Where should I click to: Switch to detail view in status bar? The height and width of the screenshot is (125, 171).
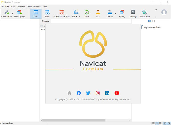pyautogui.click(x=157, y=123)
